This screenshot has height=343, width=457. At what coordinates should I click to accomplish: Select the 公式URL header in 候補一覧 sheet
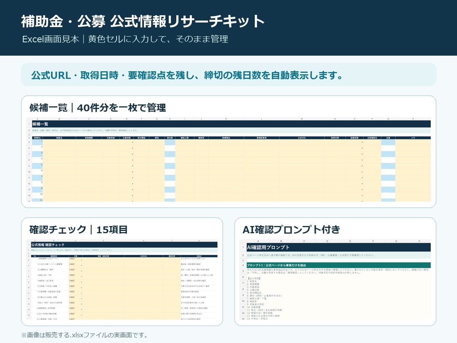(x=302, y=138)
